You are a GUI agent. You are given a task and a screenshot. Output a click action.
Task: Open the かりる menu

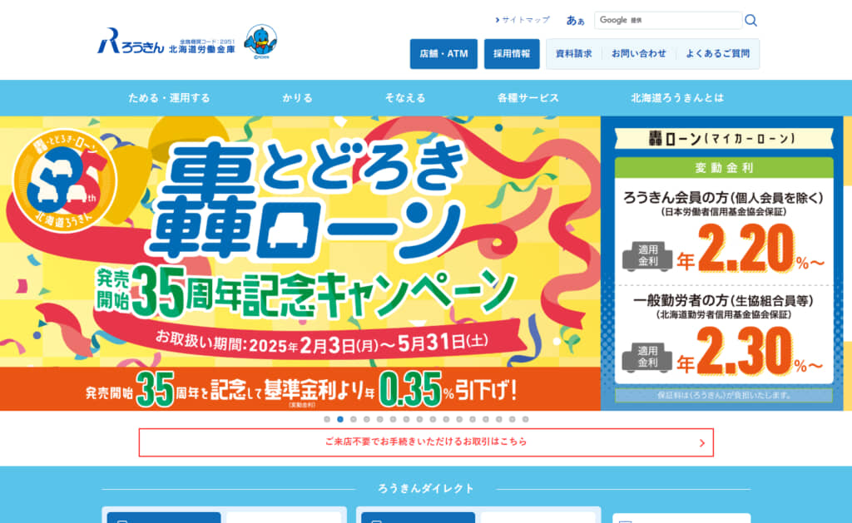coord(297,98)
